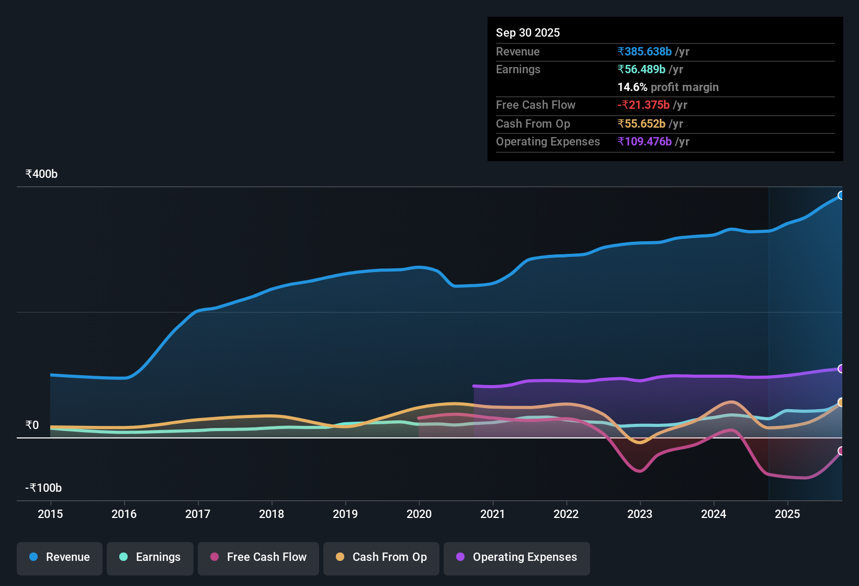Select the Operating Expenses endpoint marker
This screenshot has width=859, height=586.
pos(841,369)
